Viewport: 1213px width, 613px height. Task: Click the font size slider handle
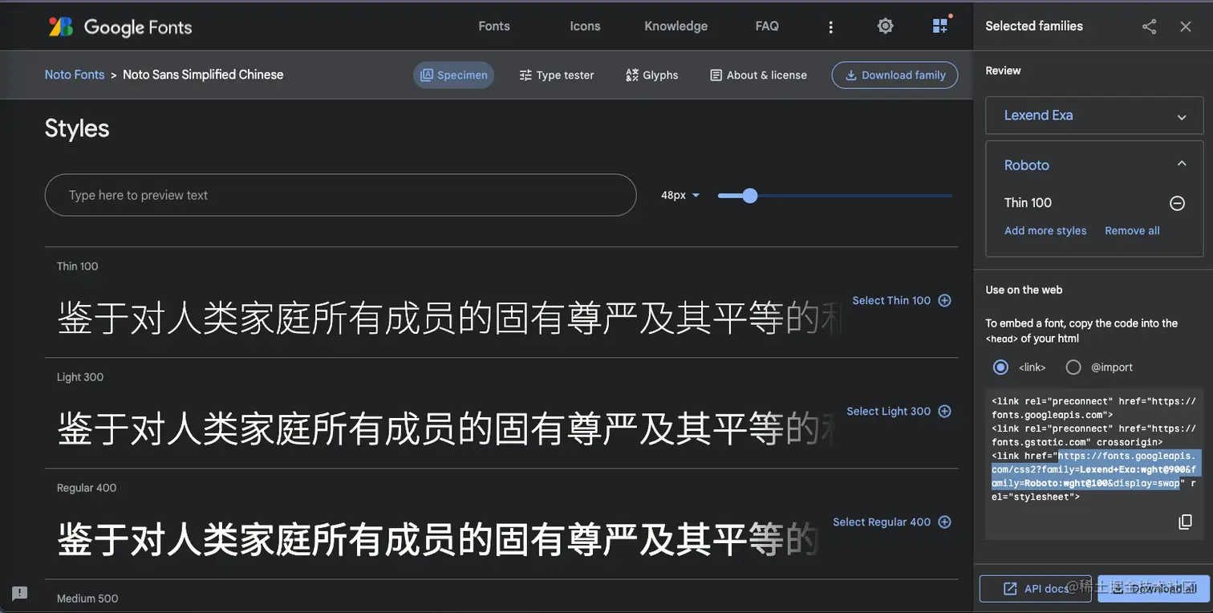(x=749, y=195)
